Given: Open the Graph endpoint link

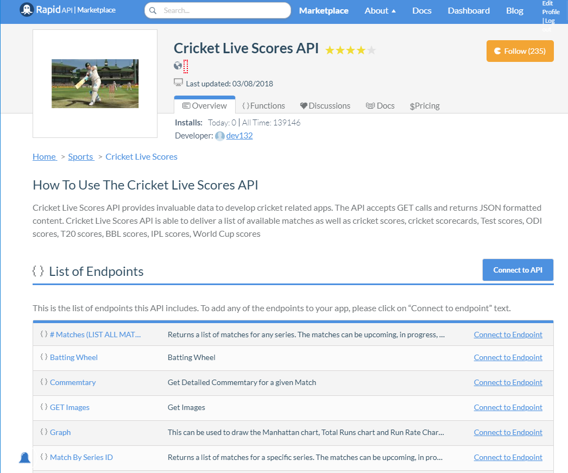Looking at the screenshot, I should point(60,432).
